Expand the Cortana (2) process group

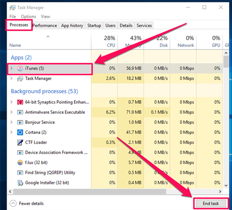point(11,132)
